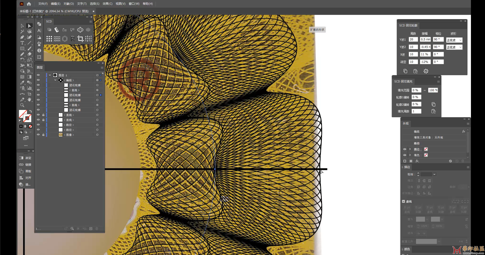Click the R icon in SCD panel
The height and width of the screenshot is (255, 485).
73,39
